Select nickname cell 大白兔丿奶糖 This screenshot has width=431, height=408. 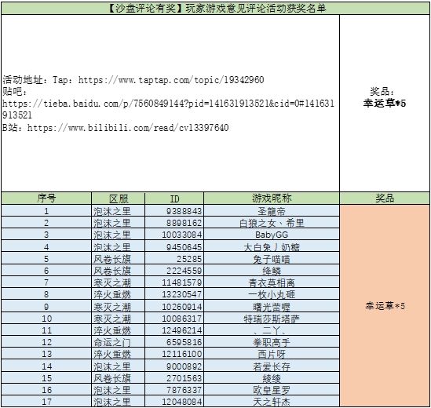[x=272, y=246]
